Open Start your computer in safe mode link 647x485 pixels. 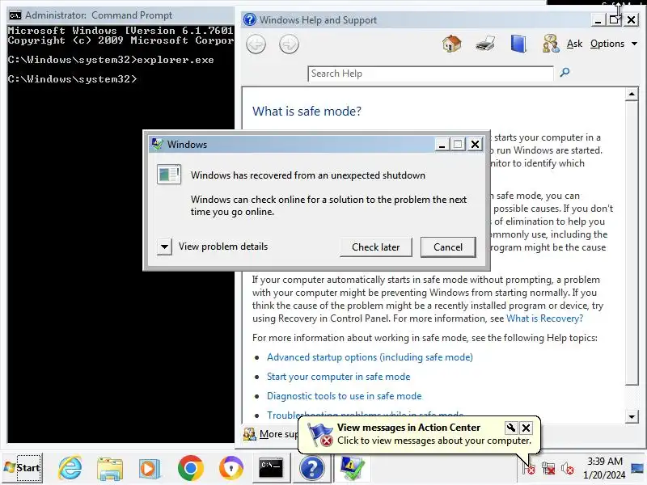tap(338, 377)
